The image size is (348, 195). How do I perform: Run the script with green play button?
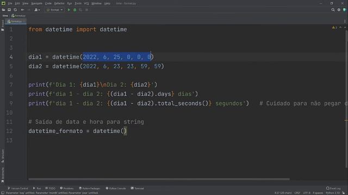tap(69, 10)
